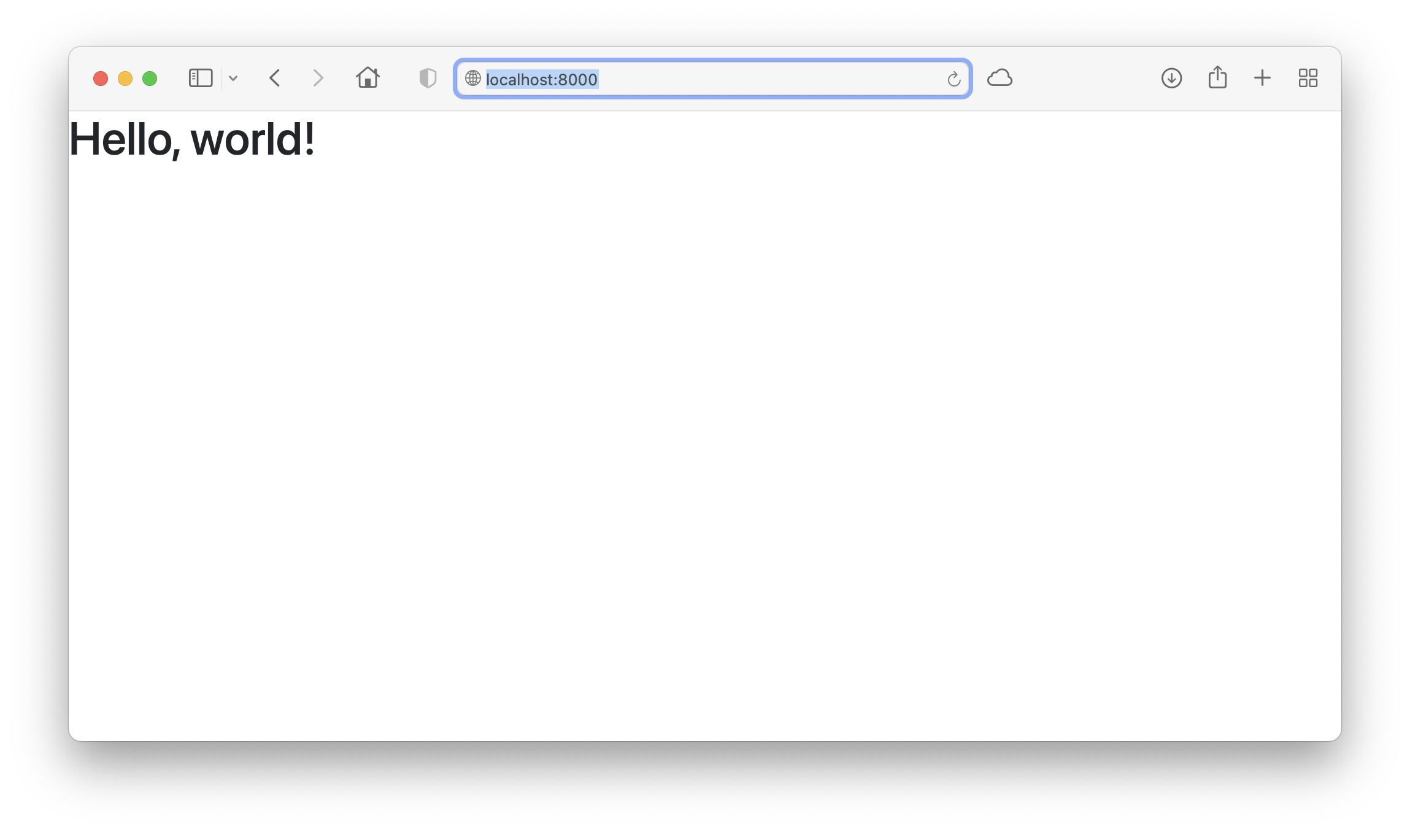Toggle full screen with the green button
The image size is (1410, 832).
click(x=150, y=79)
